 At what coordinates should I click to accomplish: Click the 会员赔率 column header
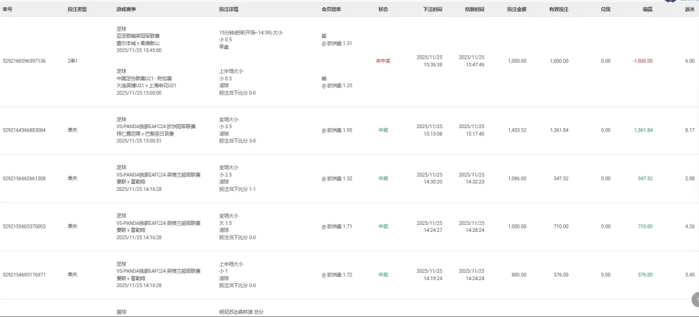point(331,10)
